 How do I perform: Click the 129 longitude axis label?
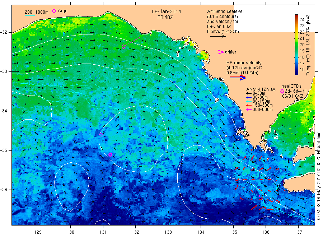pyautogui.click(x=38, y=232)
